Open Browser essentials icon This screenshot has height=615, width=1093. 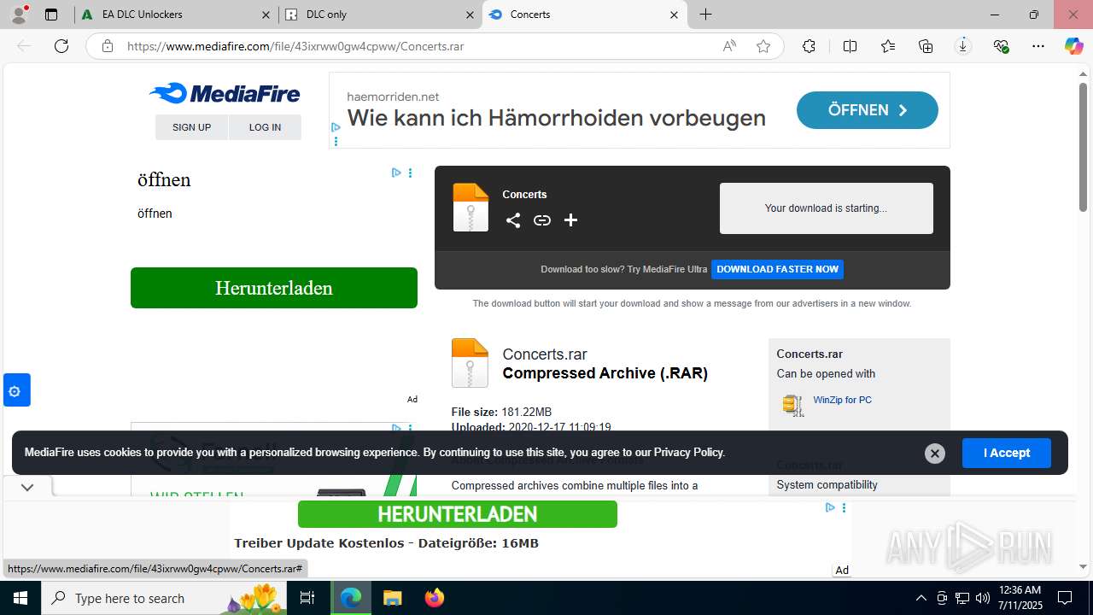1001,46
